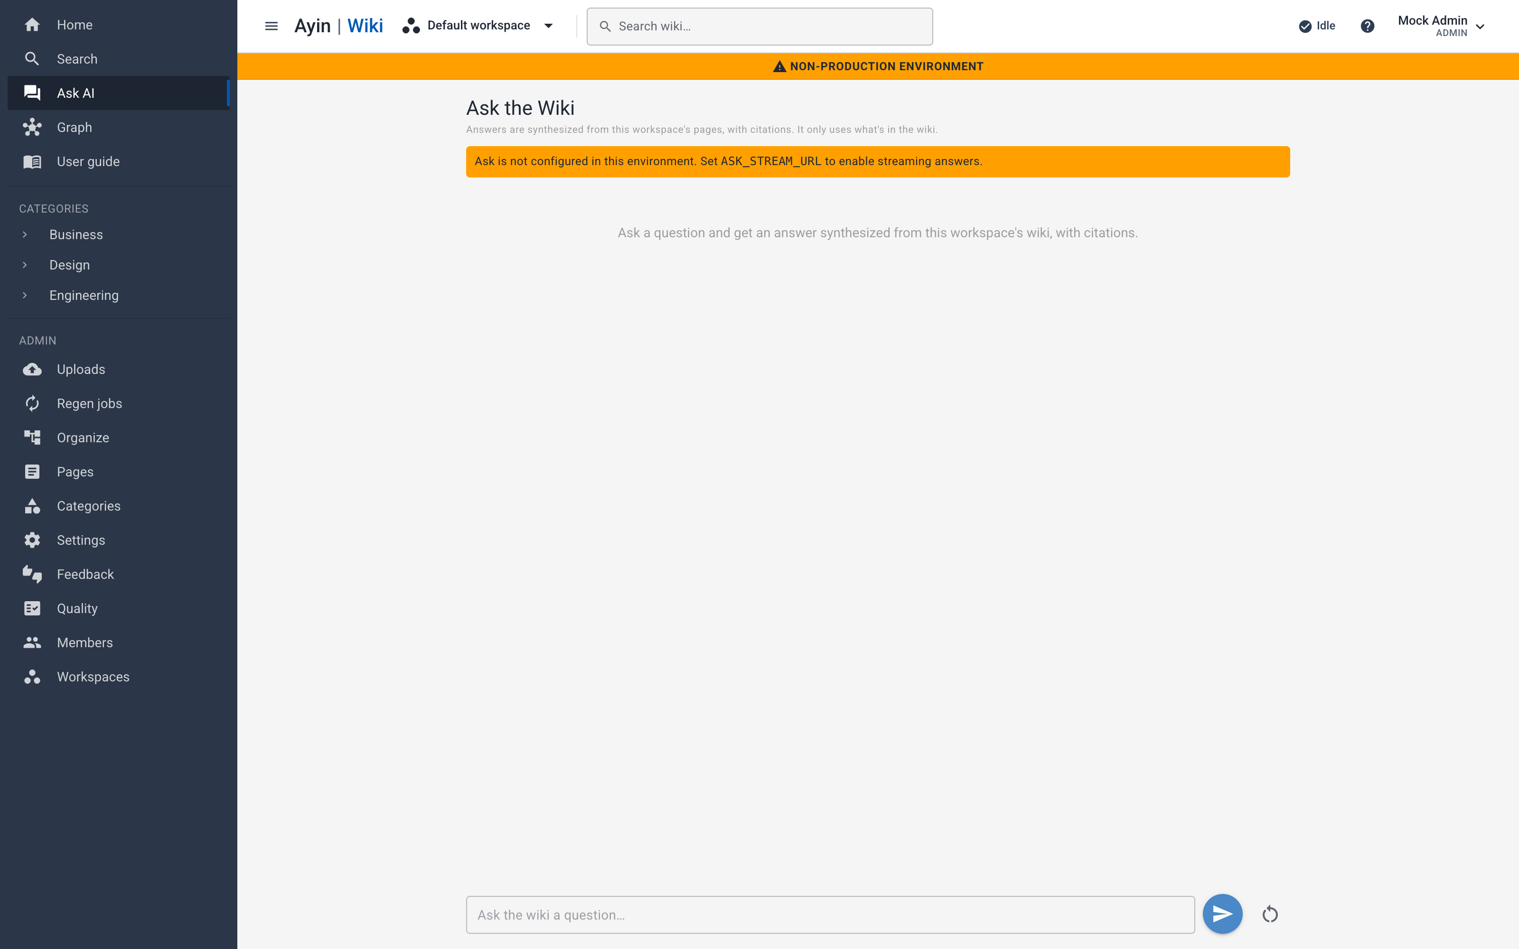Click the Members people icon

point(32,642)
